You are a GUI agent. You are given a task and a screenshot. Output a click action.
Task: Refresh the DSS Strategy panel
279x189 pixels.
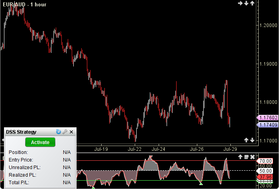pos(58,132)
